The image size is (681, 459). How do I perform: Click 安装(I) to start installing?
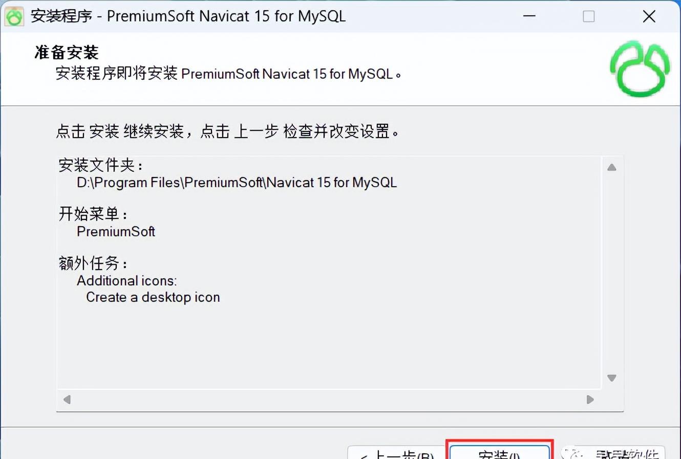(500, 452)
